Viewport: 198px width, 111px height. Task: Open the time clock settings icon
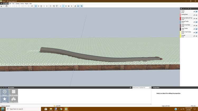[51, 6]
